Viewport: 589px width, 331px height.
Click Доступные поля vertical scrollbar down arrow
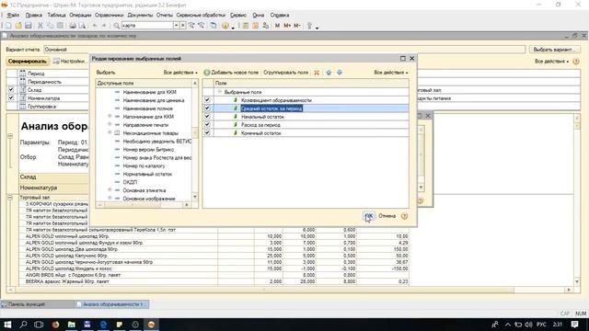tap(195, 197)
